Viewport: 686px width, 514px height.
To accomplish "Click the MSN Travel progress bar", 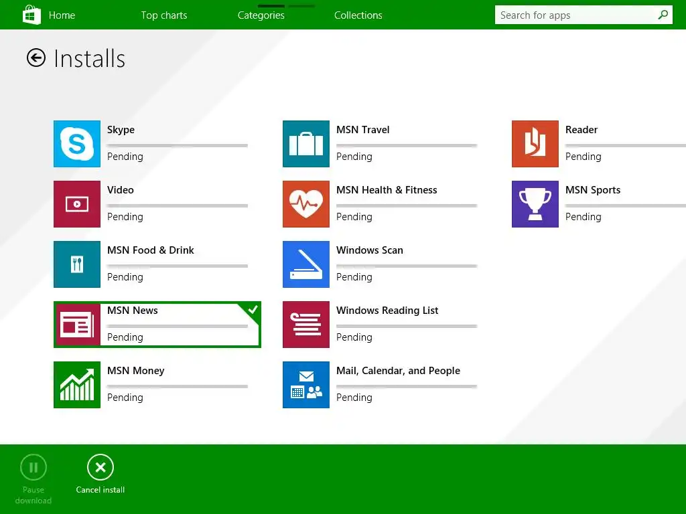I will 407,145.
